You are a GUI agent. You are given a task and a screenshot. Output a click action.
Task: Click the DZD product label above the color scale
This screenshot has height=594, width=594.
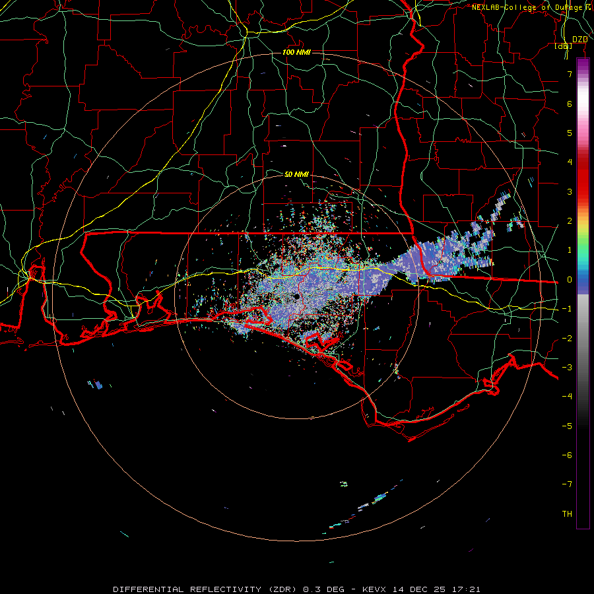click(579, 40)
